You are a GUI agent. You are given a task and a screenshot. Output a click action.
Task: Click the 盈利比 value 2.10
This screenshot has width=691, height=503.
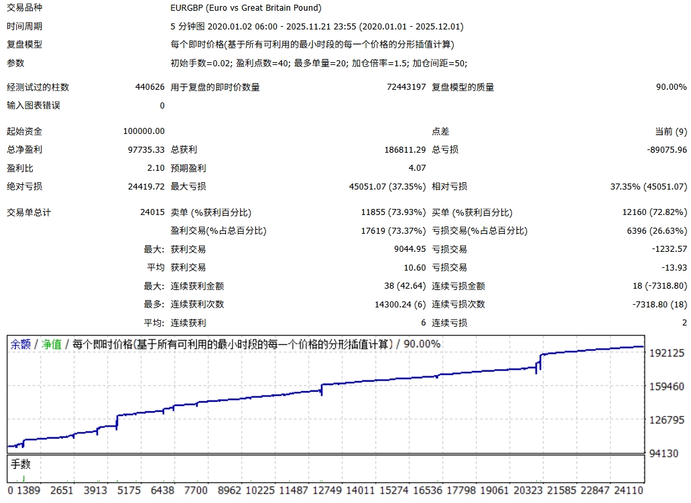pyautogui.click(x=155, y=169)
